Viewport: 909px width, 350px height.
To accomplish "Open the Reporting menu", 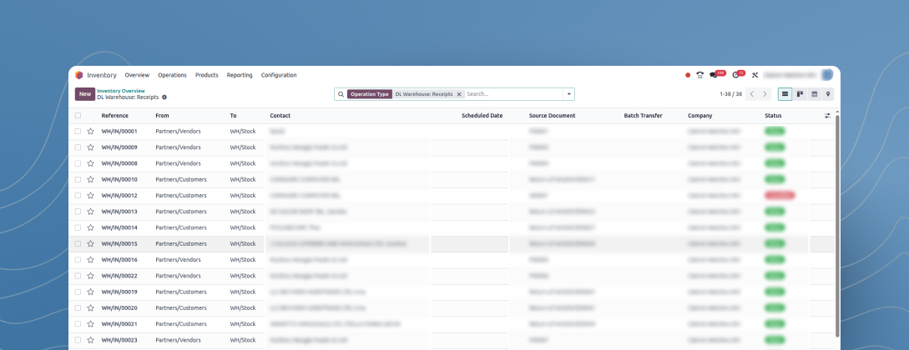I will (x=240, y=75).
